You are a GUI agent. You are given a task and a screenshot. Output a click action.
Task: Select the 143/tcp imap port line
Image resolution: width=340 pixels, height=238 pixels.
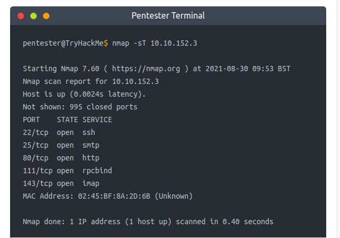[61, 184]
